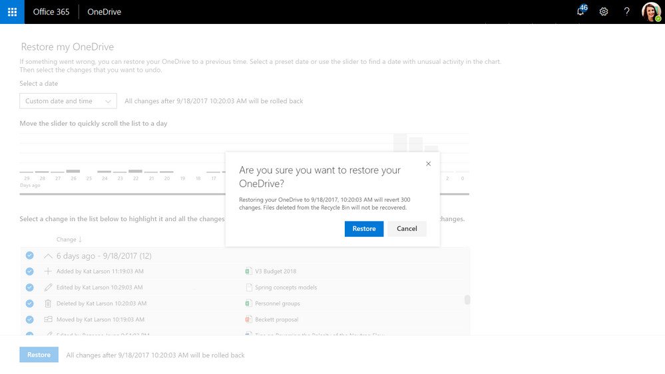Click the trash icon of the Deleted row

(x=48, y=303)
